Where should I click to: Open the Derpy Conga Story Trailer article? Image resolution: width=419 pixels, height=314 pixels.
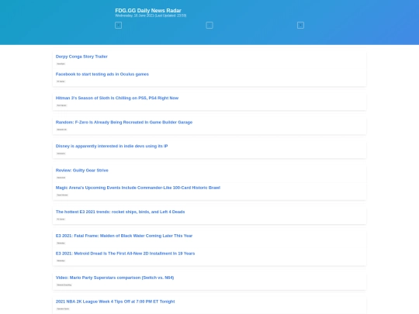[x=81, y=57]
